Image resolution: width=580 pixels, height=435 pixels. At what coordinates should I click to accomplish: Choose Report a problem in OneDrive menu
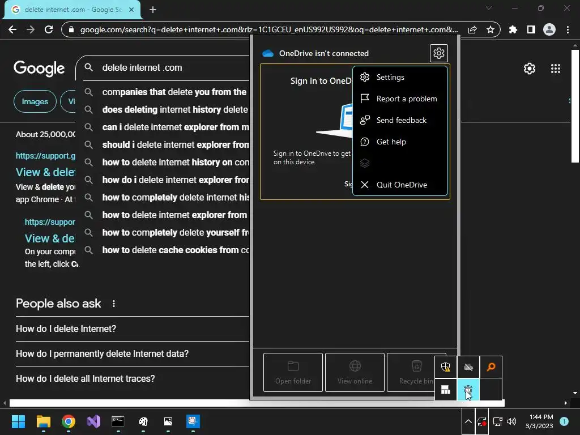coord(400,99)
